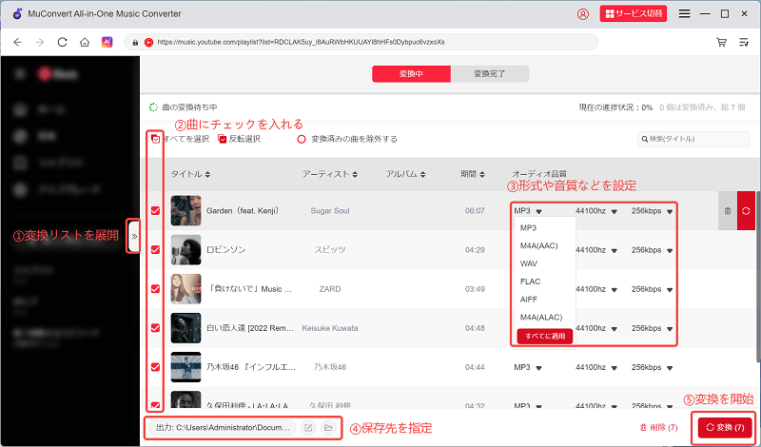
Task: Open the shopping cart icon
Action: pos(722,42)
